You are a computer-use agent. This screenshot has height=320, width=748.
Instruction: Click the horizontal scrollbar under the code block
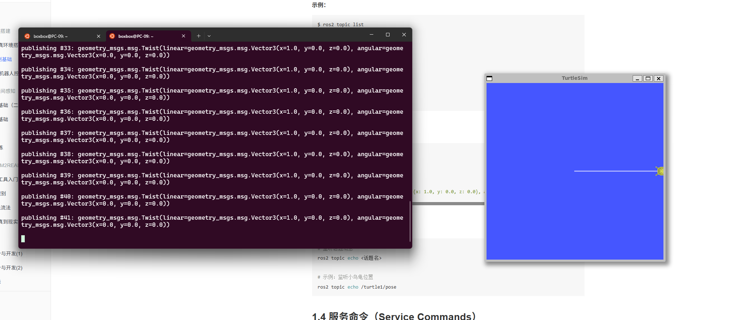click(x=448, y=203)
